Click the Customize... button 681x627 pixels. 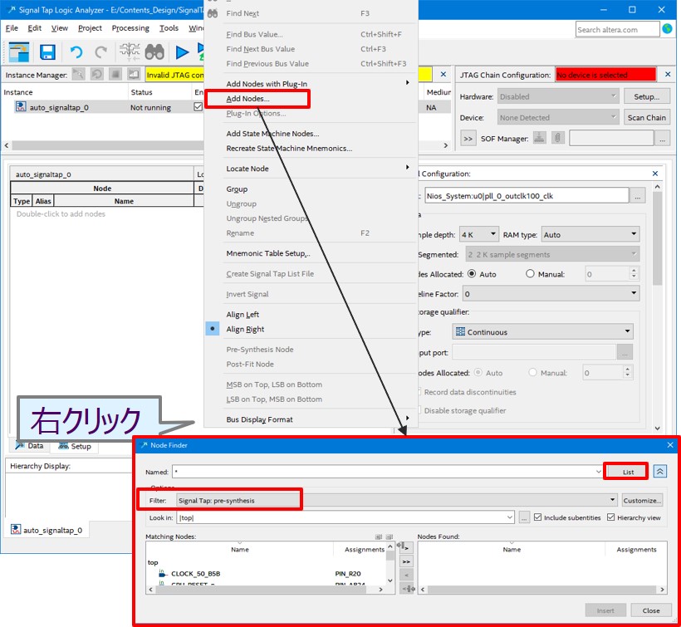click(x=642, y=500)
